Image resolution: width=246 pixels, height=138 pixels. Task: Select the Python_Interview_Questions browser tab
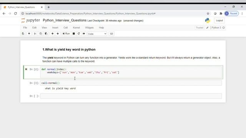point(23,7)
